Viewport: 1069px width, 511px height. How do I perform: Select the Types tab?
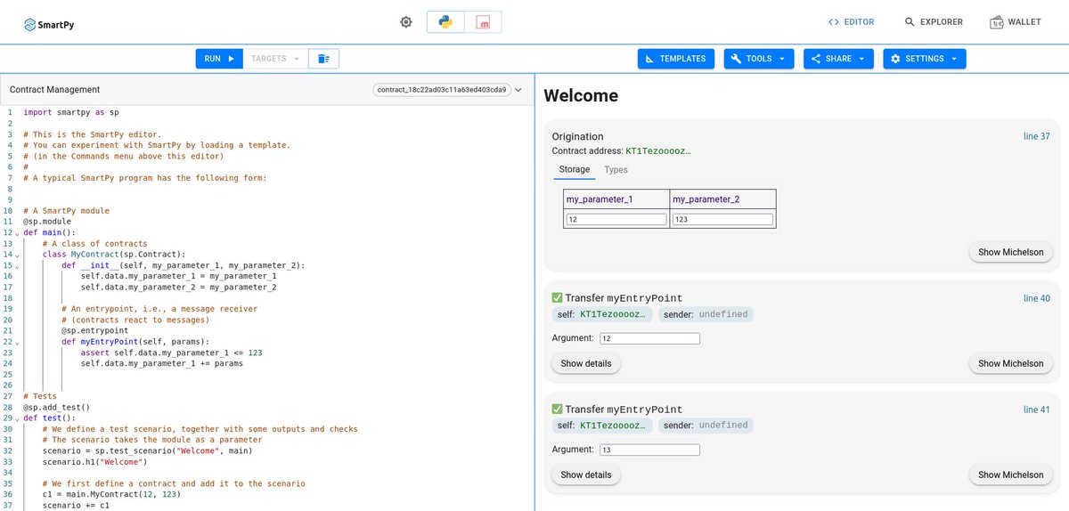pos(616,169)
